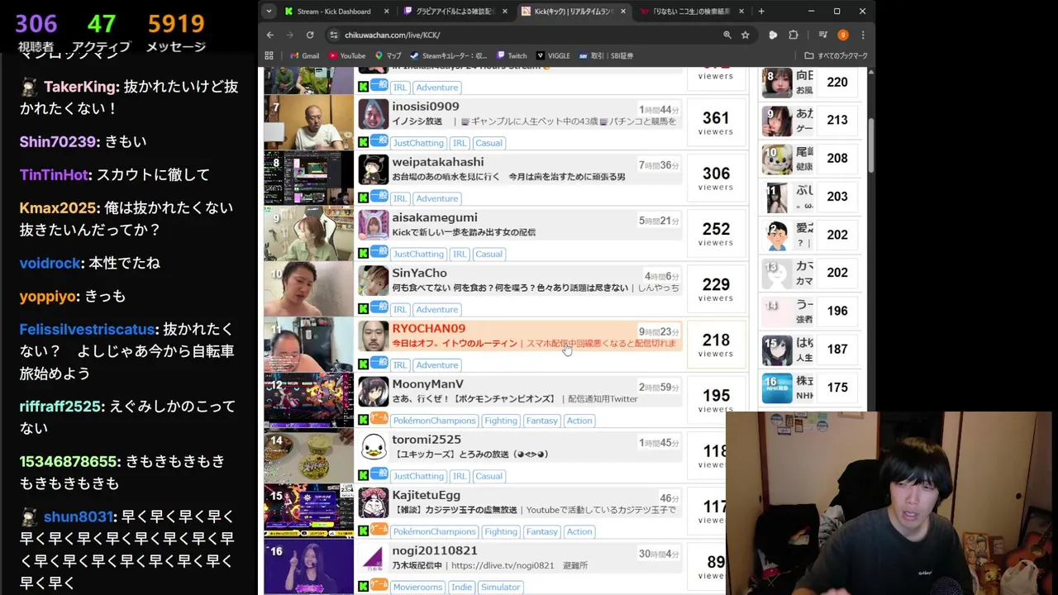Click the toromi2525 duck avatar
1058x595 pixels.
click(x=374, y=447)
